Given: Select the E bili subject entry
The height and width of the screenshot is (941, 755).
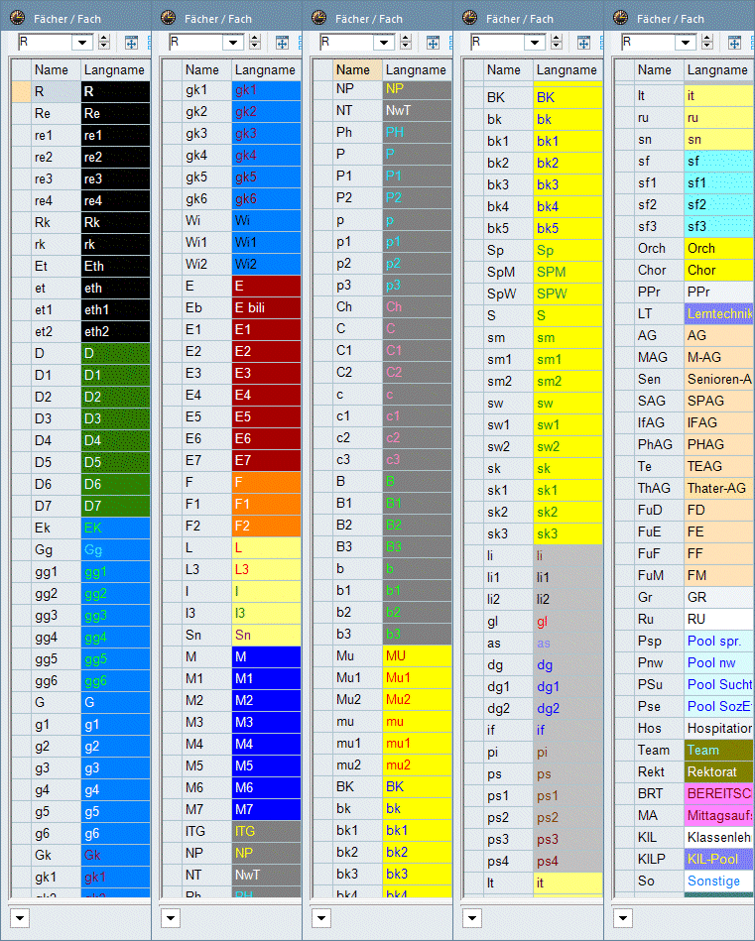Looking at the screenshot, I should click(267, 307).
